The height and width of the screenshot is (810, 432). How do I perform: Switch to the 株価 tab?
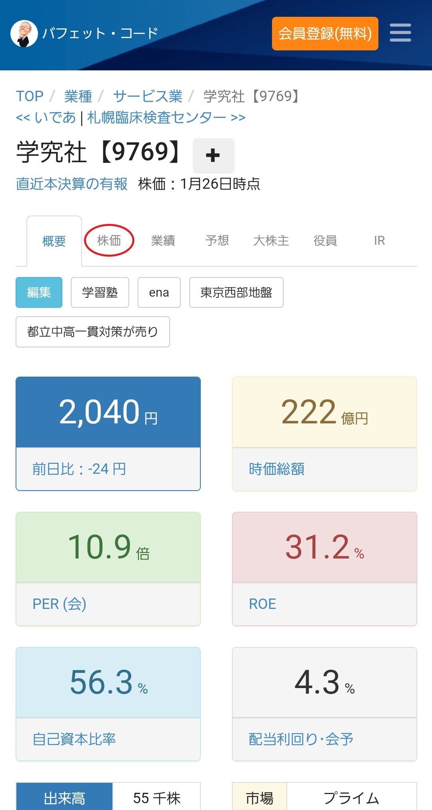click(x=109, y=240)
